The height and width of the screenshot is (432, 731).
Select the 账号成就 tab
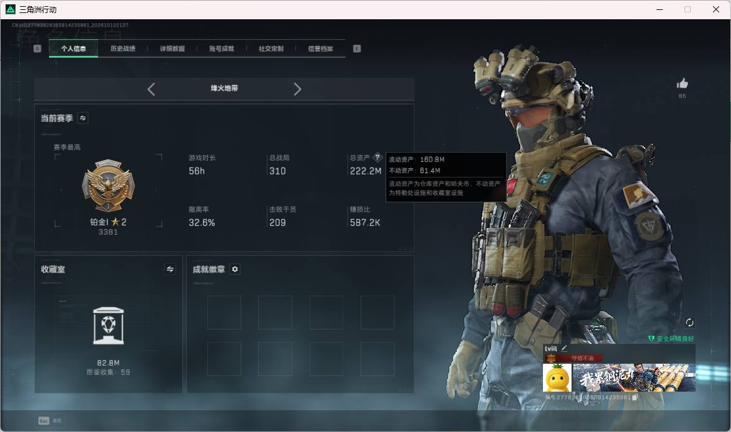(222, 48)
